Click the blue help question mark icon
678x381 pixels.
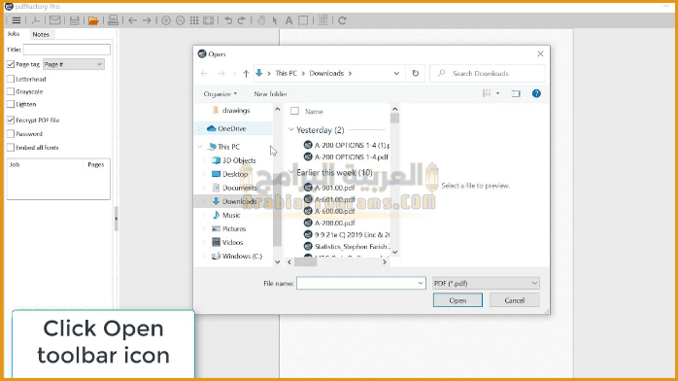click(536, 93)
